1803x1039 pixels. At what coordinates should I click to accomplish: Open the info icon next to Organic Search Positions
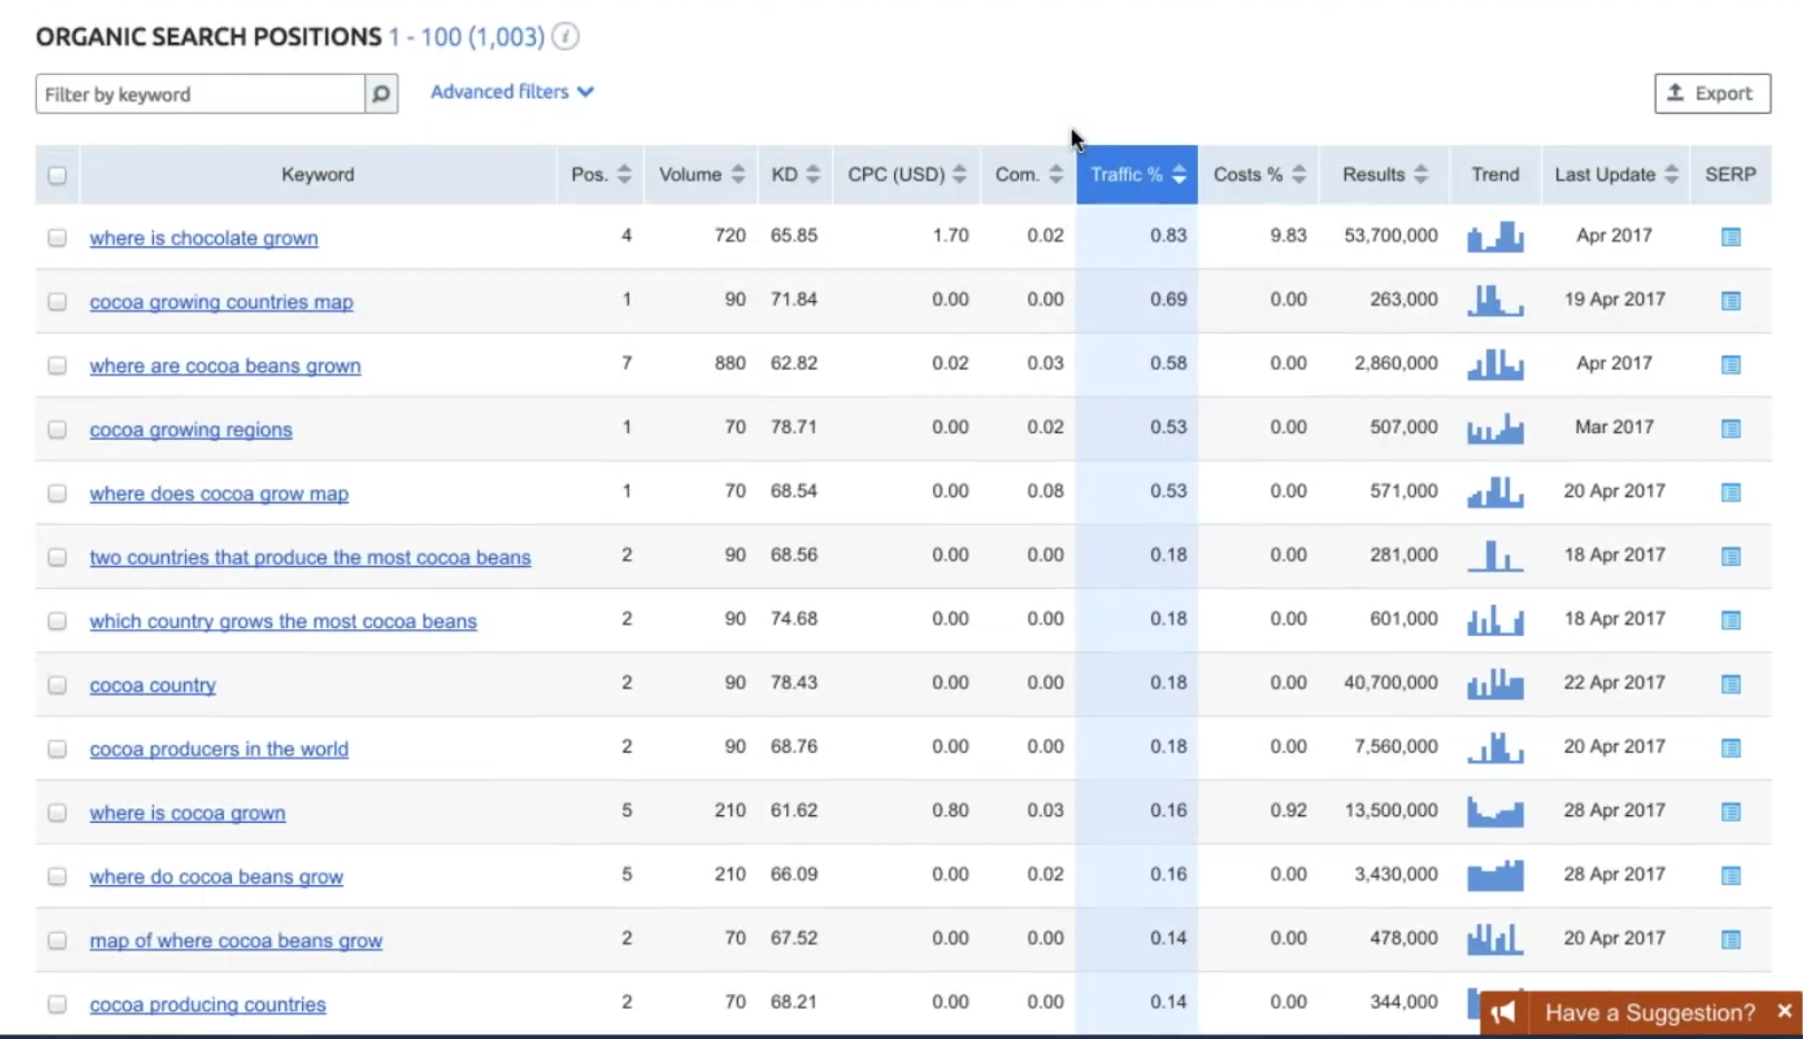coord(565,37)
